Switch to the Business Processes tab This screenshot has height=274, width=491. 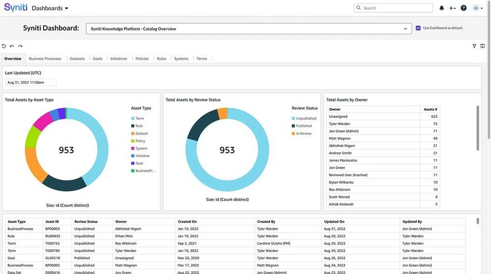[45, 58]
